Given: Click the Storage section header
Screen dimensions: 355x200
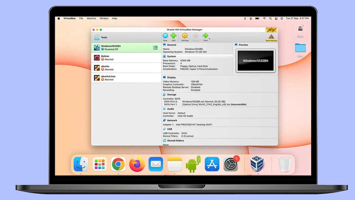Looking at the screenshot, I should pyautogui.click(x=171, y=95).
